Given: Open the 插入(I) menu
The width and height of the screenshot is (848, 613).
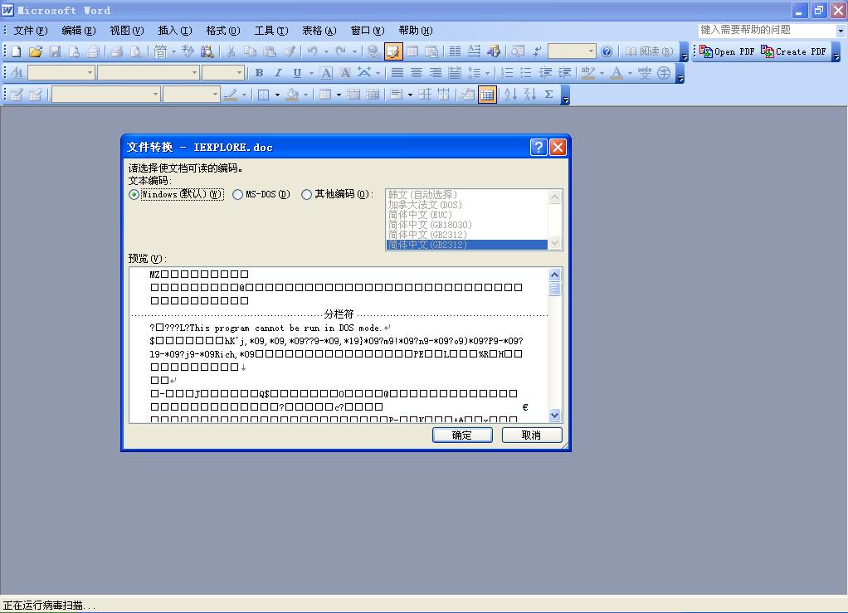Looking at the screenshot, I should [175, 30].
